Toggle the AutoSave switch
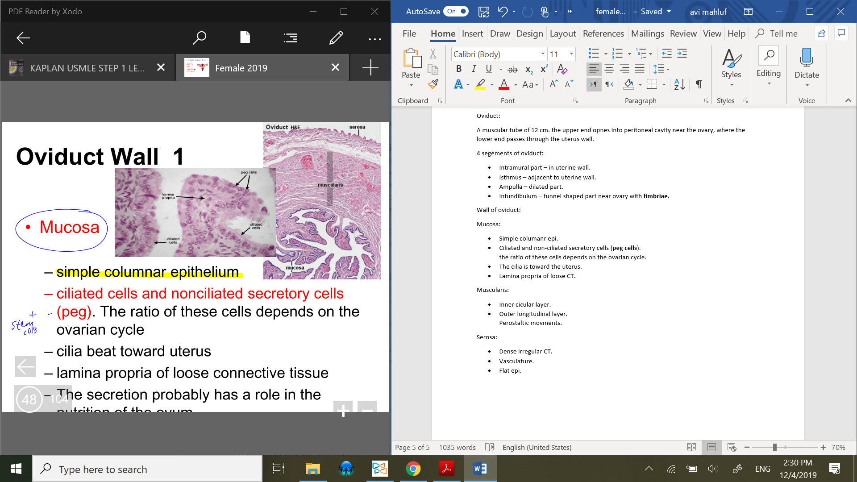 [456, 12]
